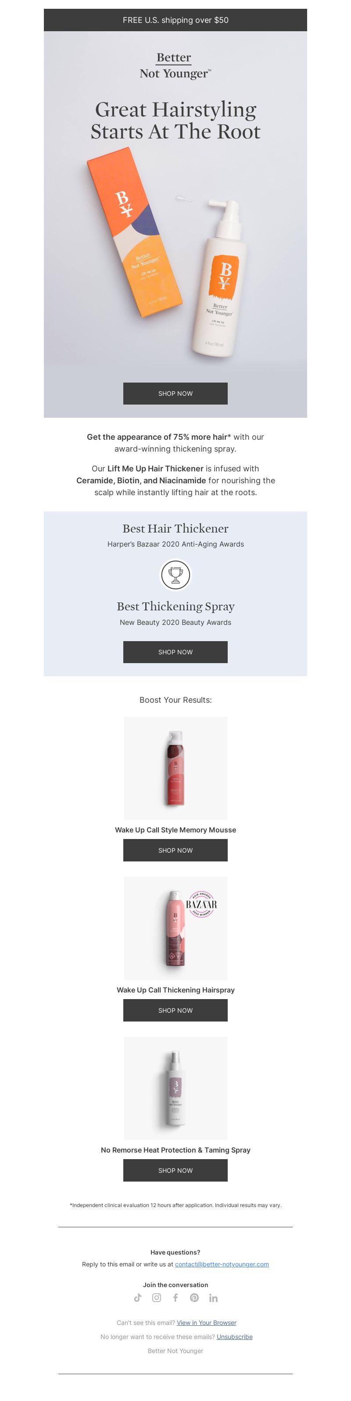Open the Instagram social icon
The height and width of the screenshot is (1401, 351).
(x=157, y=1298)
